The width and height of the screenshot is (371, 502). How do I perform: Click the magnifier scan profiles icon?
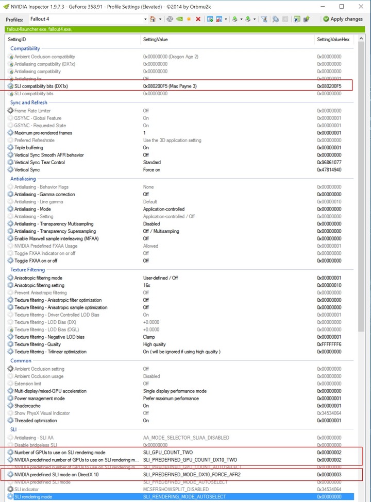tap(276, 19)
